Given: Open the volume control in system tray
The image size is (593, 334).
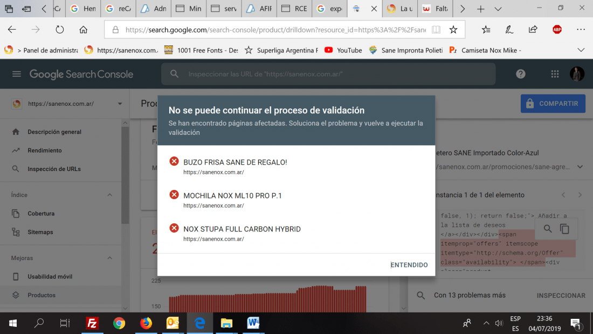Looking at the screenshot, I should tap(499, 323).
